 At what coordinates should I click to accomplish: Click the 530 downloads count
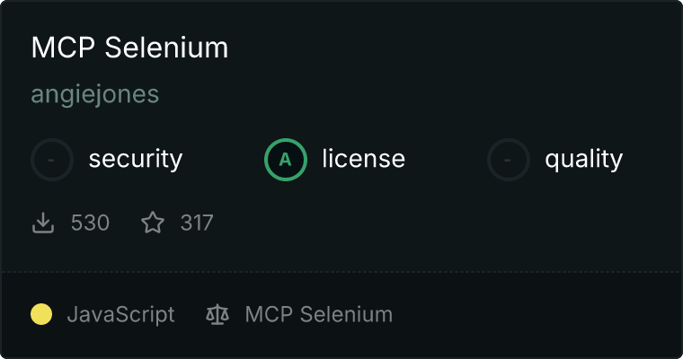[90, 223]
